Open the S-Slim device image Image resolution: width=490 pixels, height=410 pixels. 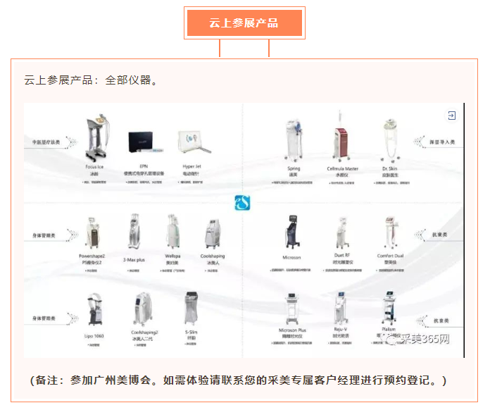(191, 309)
